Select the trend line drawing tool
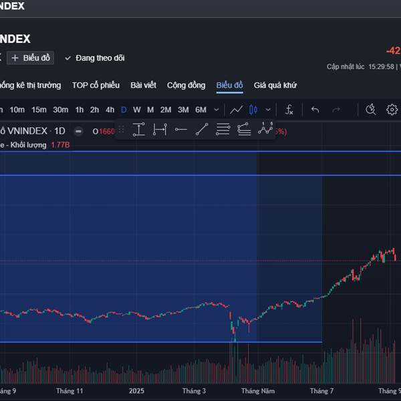This screenshot has width=401, height=401. tap(202, 129)
